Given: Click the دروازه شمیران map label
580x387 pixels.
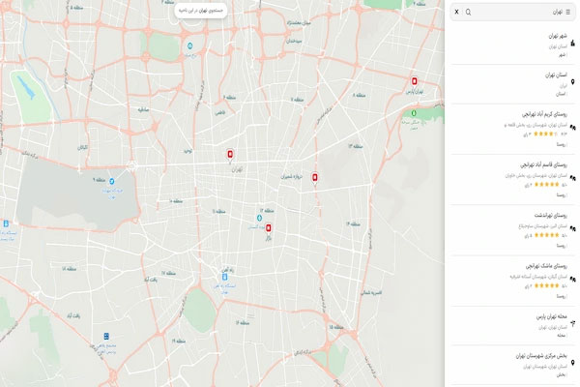Looking at the screenshot, I should tap(291, 177).
